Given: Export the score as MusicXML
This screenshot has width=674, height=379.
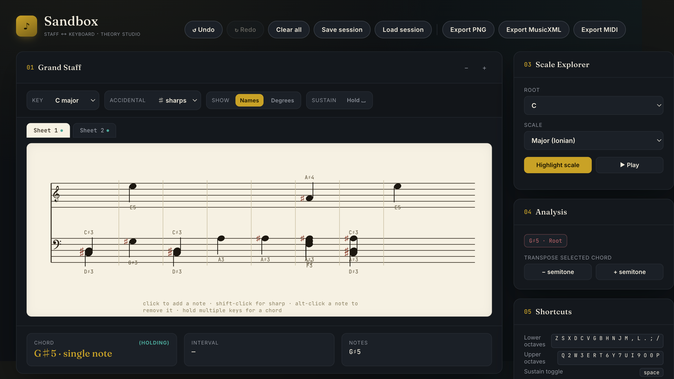Looking at the screenshot, I should (x=534, y=30).
